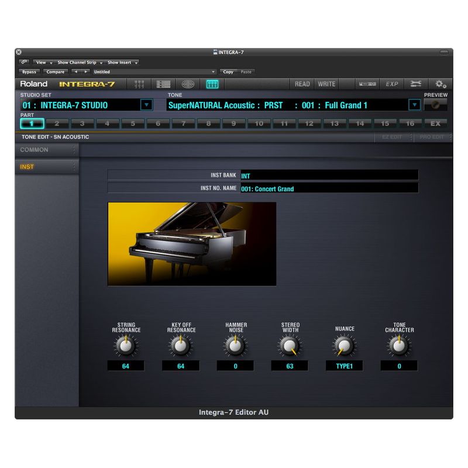
Task: Click the link chain icon at top-left
Action: click(x=24, y=62)
